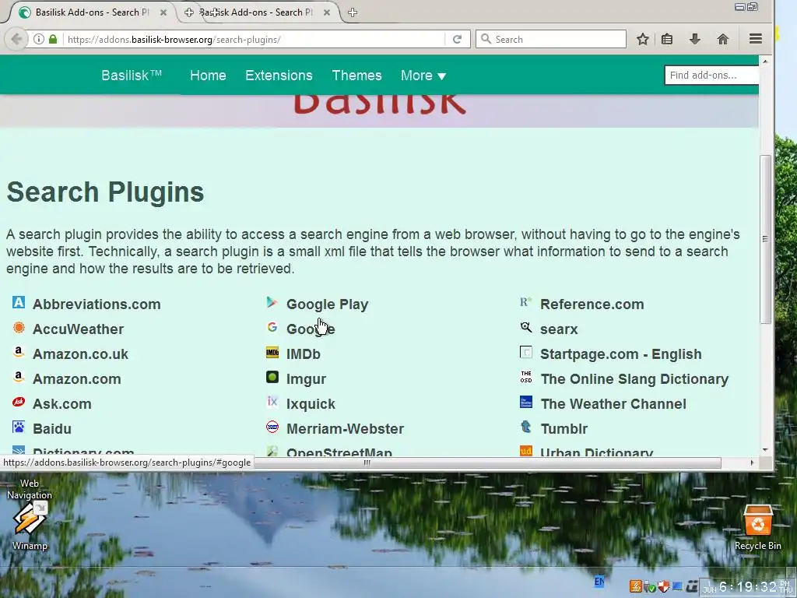
Task: Open the IMDb link
Action: (x=304, y=354)
